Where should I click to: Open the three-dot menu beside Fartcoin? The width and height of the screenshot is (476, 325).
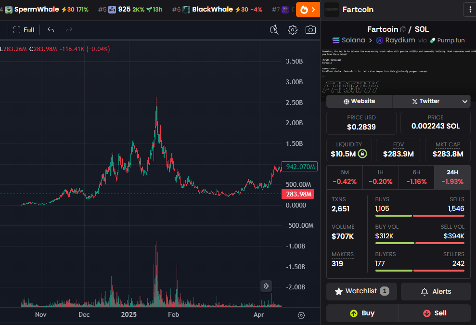coord(470,10)
